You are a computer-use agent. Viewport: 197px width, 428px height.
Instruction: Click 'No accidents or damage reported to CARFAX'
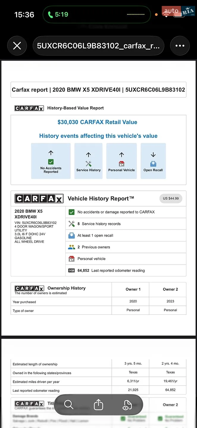pyautogui.click(x=116, y=212)
